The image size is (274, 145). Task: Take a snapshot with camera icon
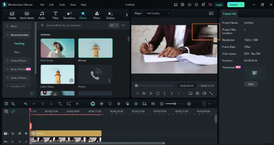pos(197,93)
